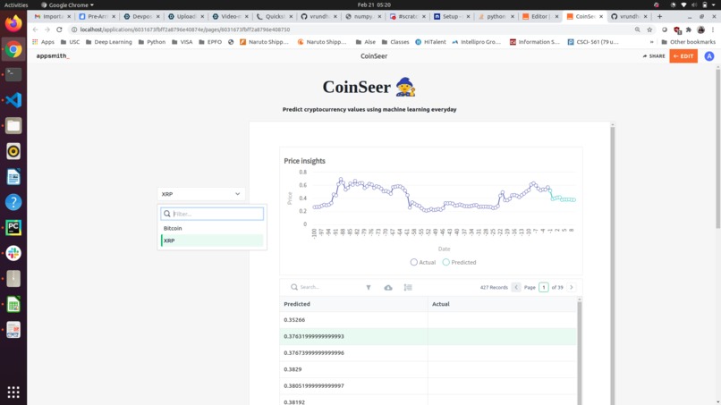
Task: Click the user avatar A icon
Action: 709,56
